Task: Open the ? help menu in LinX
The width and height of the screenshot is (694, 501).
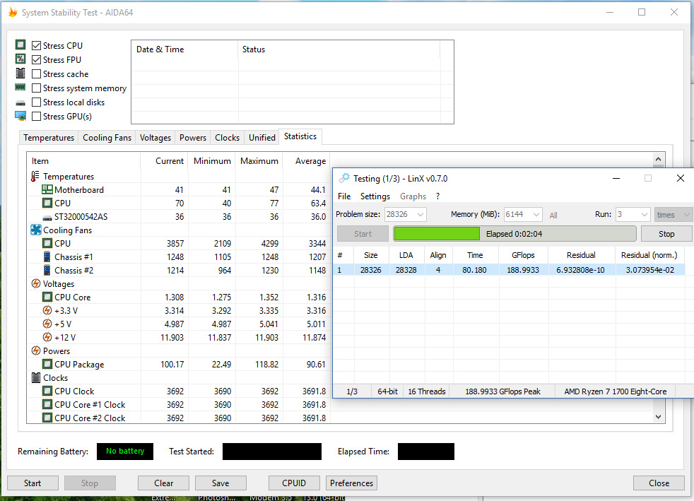Action: click(x=437, y=196)
